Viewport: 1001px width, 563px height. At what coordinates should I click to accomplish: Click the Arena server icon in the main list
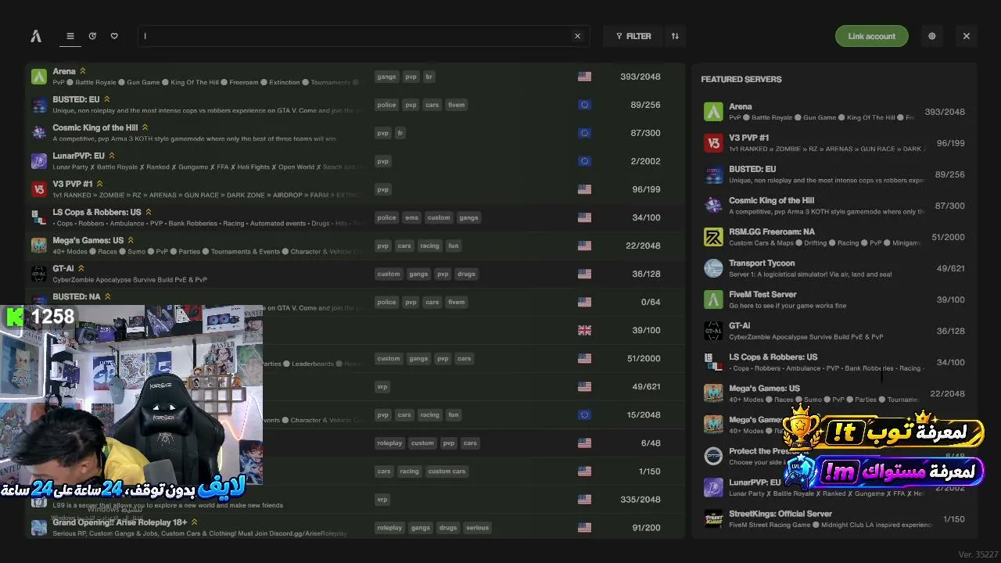(39, 77)
